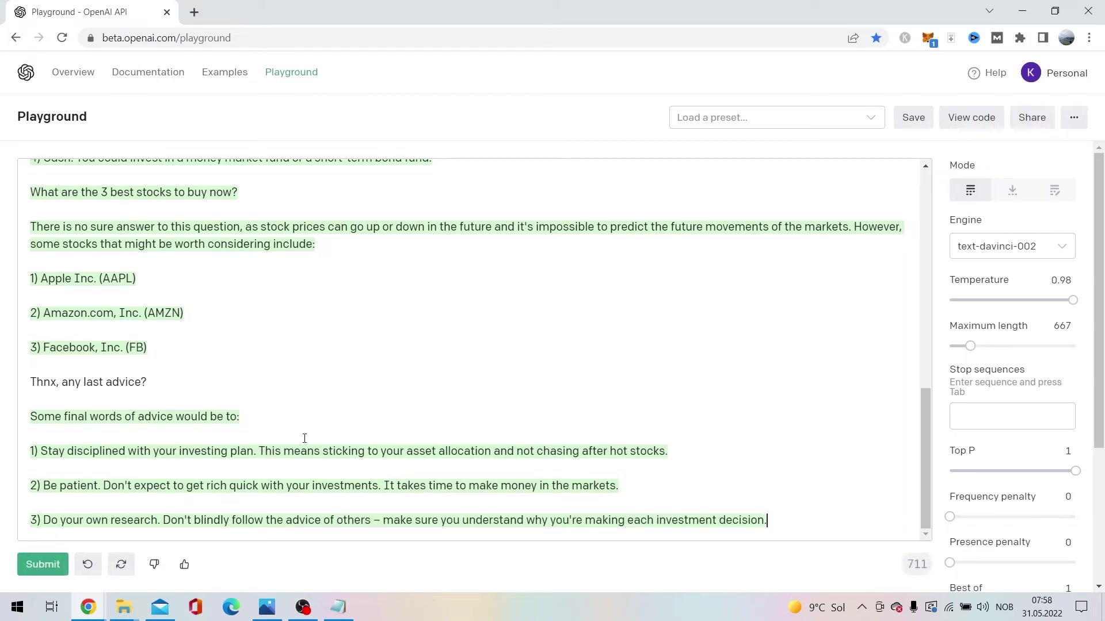Click the token count 711
Screen dimensions: 1105x621
[x=917, y=564]
